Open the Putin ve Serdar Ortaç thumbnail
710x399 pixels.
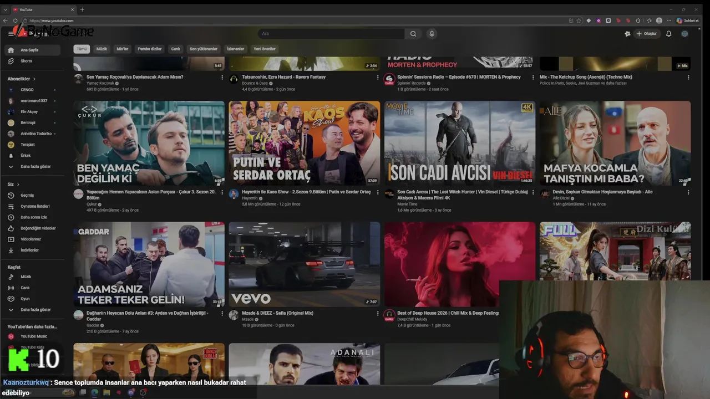(x=305, y=143)
